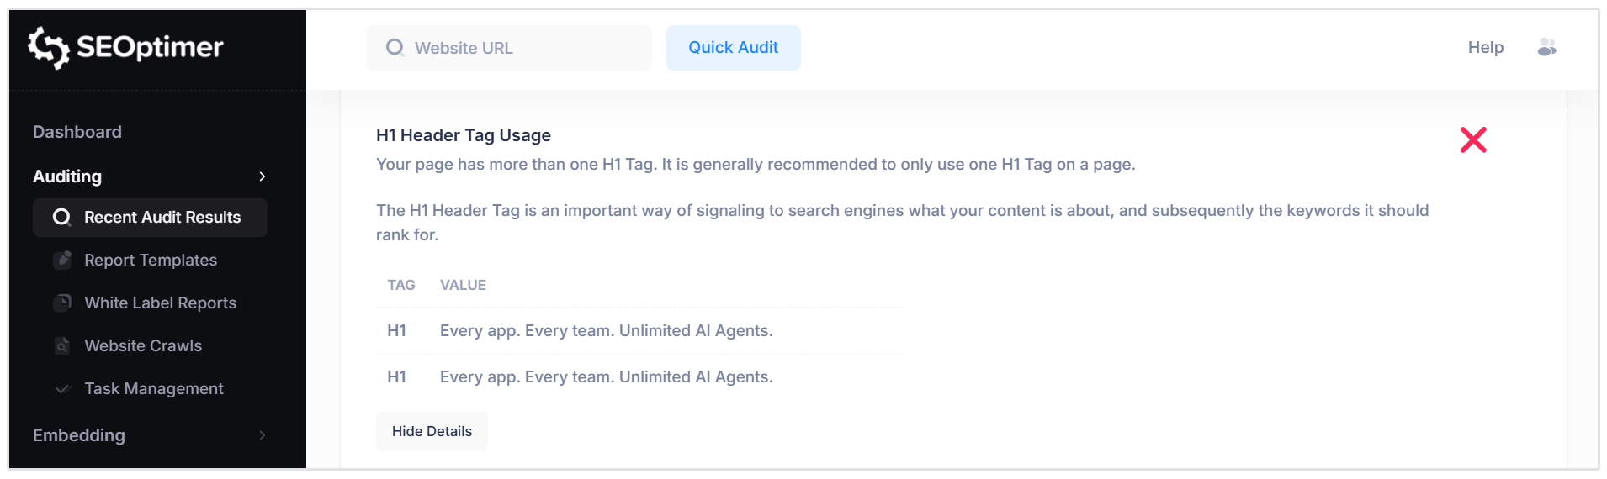Screen dimensions: 1607x479
Task: Click the Website Crawls sidebar icon
Action: [62, 346]
